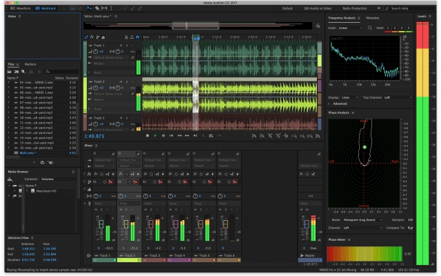The width and height of the screenshot is (441, 276).
Task: Stop playback in the transport bar
Action: 147,136
